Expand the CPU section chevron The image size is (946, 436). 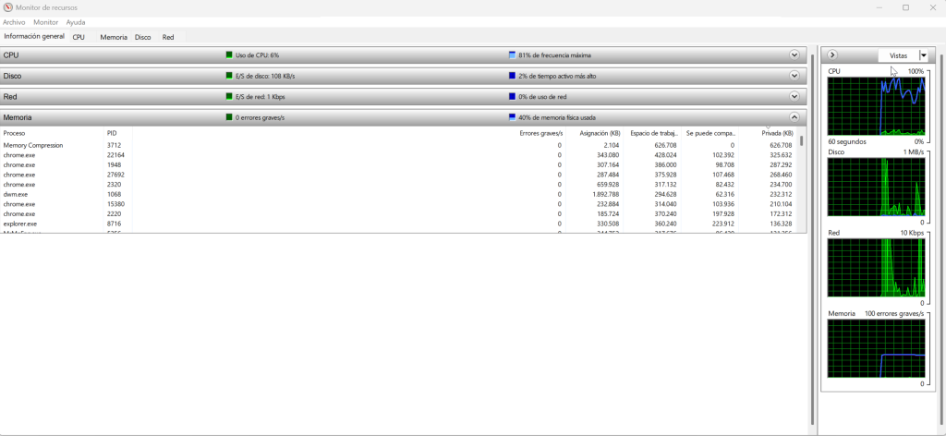[794, 54]
